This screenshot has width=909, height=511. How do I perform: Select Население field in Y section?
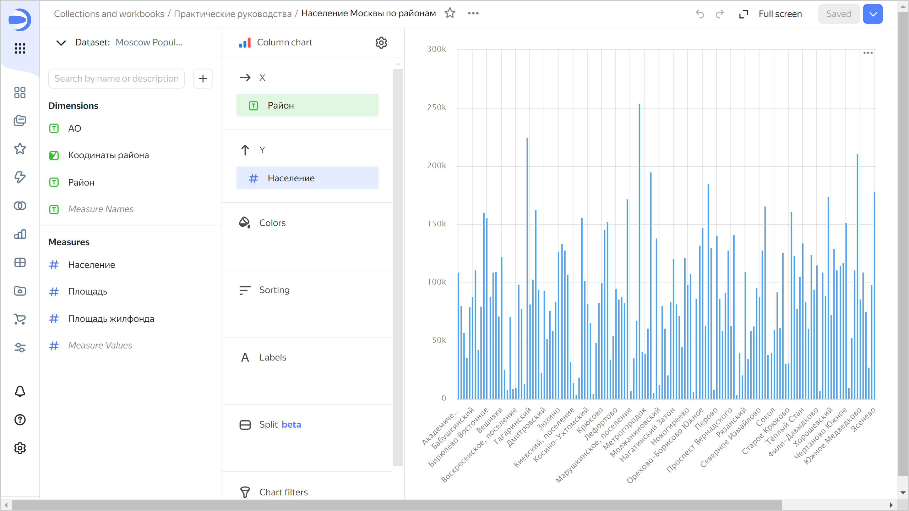(x=307, y=178)
